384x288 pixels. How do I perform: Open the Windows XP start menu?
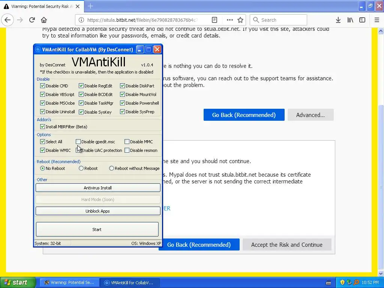tap(18, 282)
